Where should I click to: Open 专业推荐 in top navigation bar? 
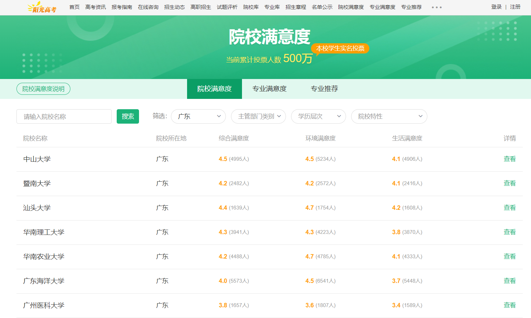(411, 7)
